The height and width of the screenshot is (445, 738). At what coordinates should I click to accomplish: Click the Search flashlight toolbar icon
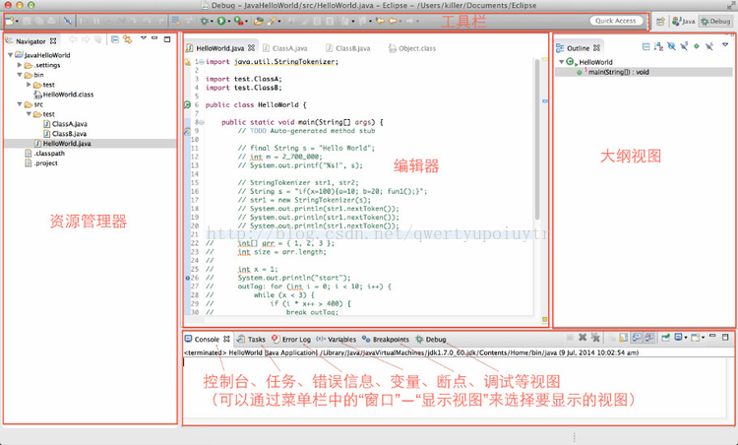(x=272, y=22)
